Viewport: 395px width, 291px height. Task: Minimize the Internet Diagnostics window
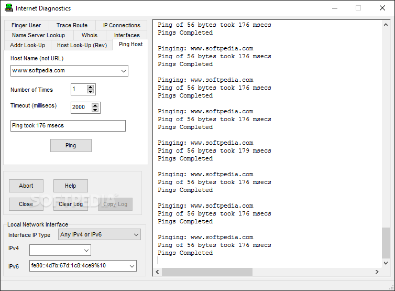(x=335, y=8)
